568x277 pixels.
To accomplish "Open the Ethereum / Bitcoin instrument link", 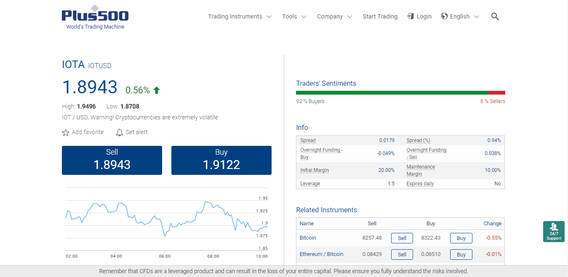I will pos(321,254).
